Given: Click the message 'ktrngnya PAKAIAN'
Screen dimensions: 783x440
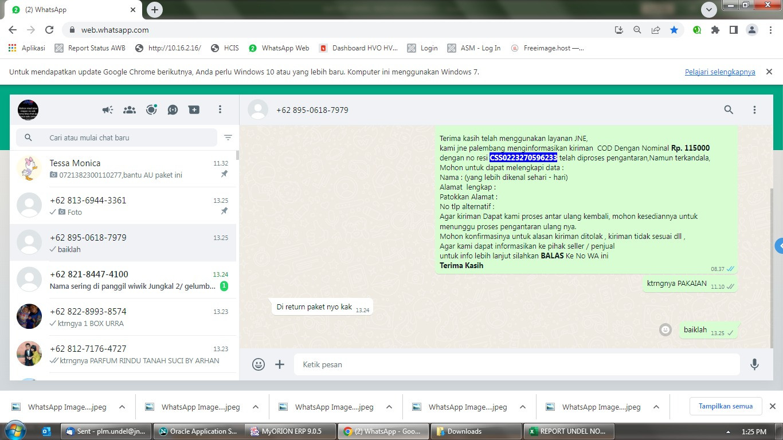Looking at the screenshot, I should tap(677, 283).
